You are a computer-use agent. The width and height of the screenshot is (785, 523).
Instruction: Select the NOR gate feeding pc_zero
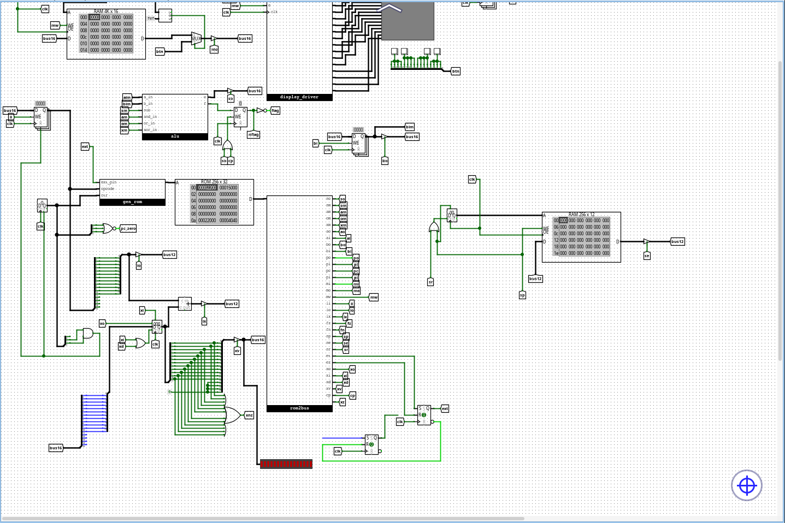coord(108,228)
